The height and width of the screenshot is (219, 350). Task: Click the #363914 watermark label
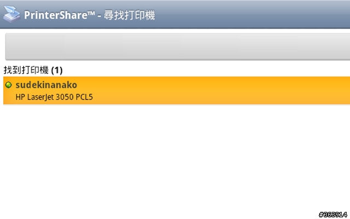[333, 215]
